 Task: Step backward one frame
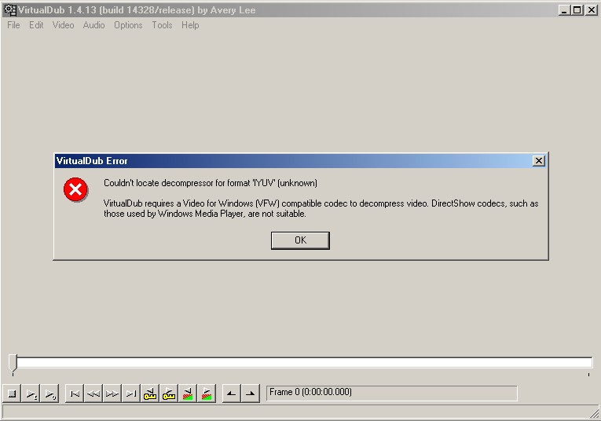coord(93,394)
